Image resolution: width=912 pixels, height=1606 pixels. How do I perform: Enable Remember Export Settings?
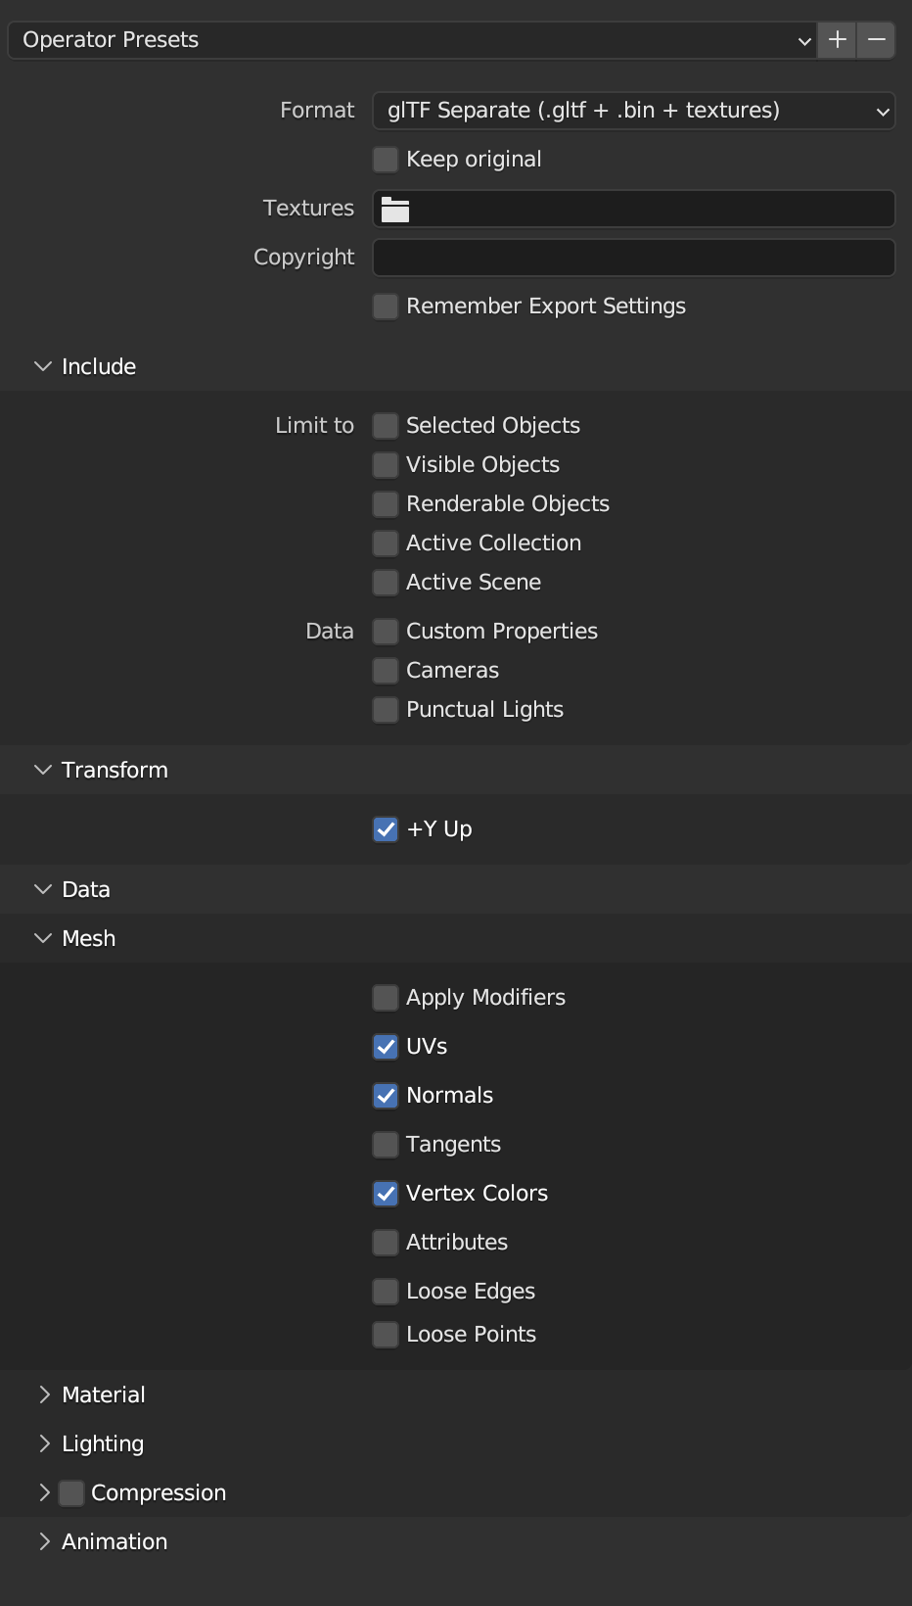[x=385, y=307]
